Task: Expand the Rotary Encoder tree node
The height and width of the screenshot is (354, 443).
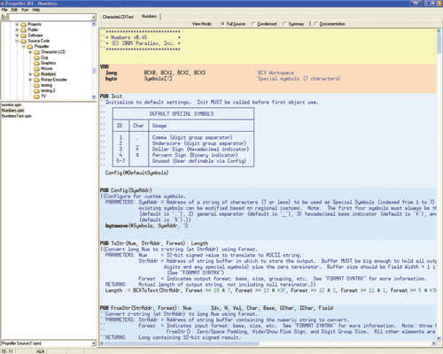Action: coord(30,80)
